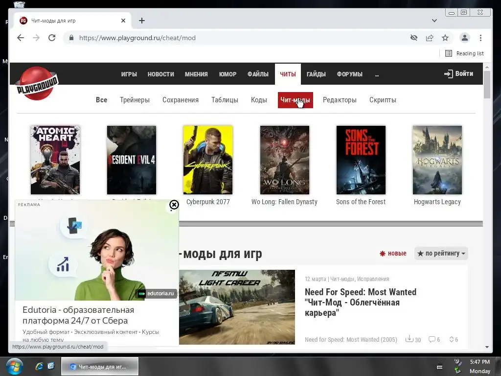Expand the по рейтингу sort dropdown
Screen dimensions: 501x376
click(x=441, y=253)
